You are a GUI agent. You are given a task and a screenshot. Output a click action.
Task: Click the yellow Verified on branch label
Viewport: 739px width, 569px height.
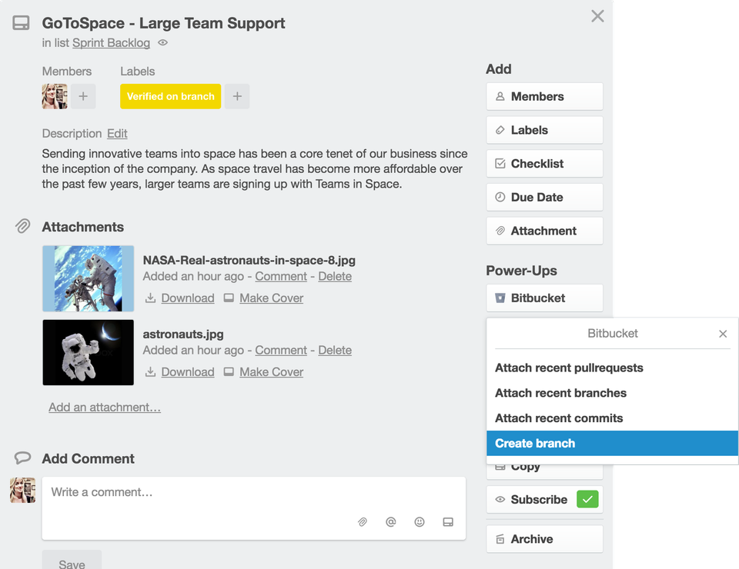170,97
